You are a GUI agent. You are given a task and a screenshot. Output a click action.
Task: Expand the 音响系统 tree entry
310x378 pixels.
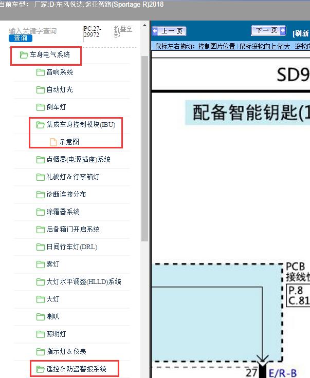click(x=60, y=72)
